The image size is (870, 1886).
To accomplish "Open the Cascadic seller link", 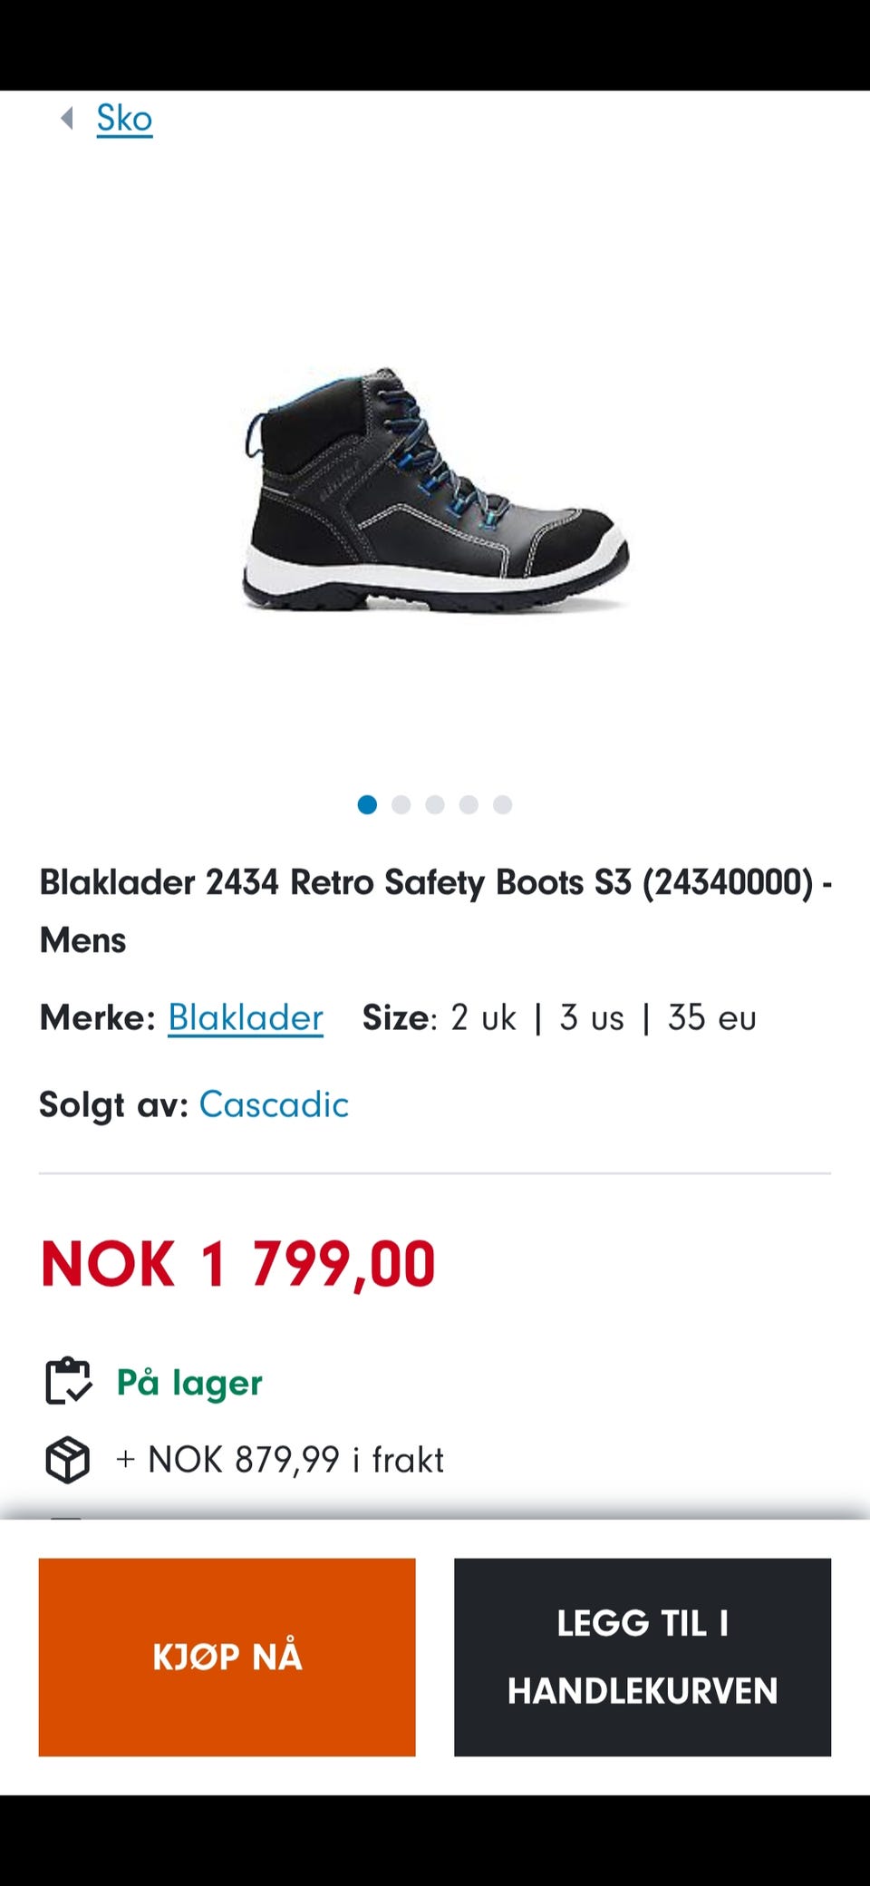I will point(274,1104).
